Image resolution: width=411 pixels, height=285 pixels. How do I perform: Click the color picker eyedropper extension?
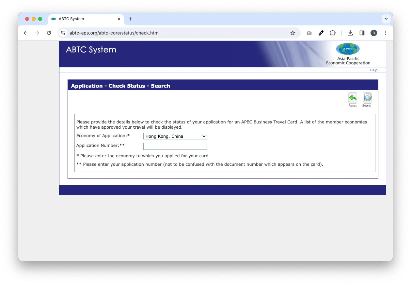[x=321, y=33]
